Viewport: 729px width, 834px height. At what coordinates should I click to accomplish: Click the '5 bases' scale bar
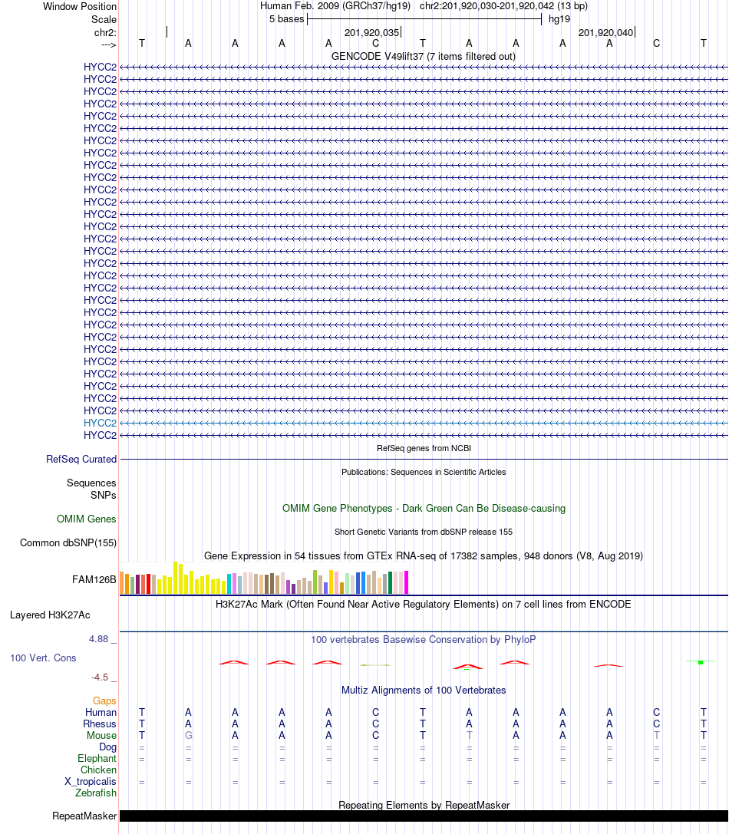424,19
